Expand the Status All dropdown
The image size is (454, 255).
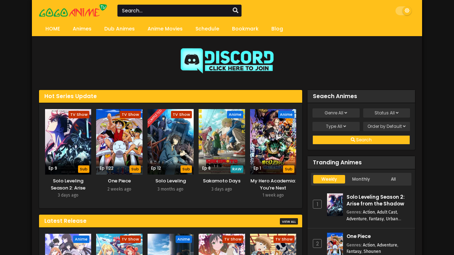(387, 113)
